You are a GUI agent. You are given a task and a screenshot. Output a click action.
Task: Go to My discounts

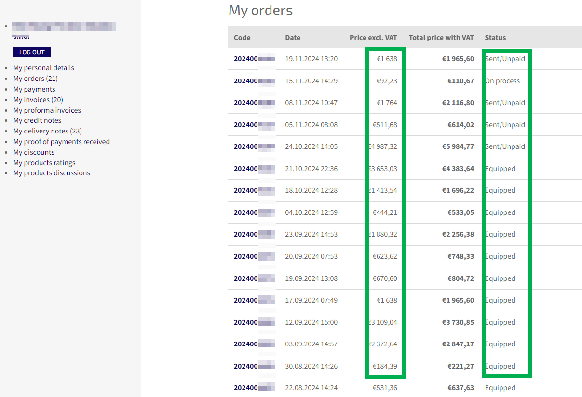click(x=34, y=152)
